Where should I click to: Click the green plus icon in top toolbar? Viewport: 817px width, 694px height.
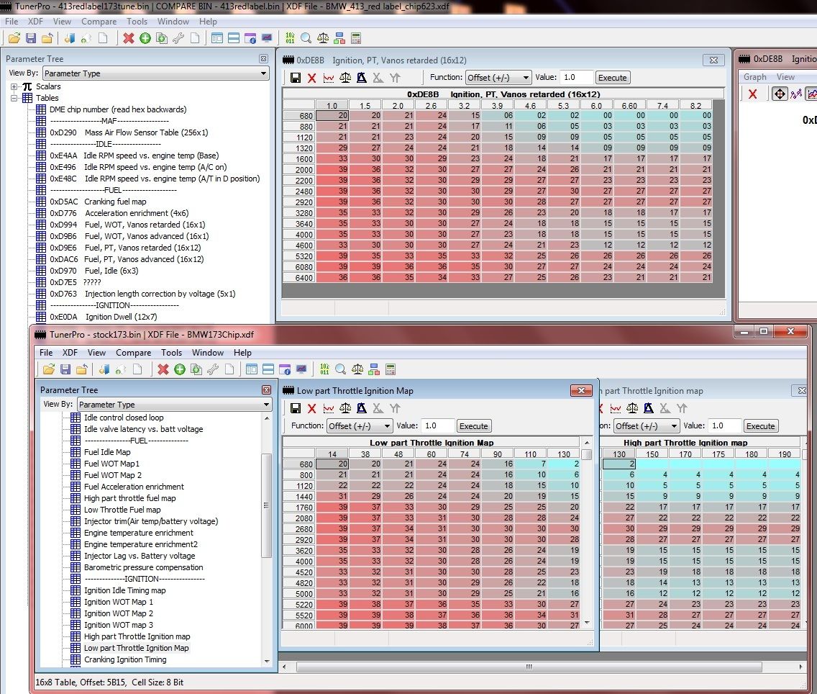pyautogui.click(x=145, y=38)
